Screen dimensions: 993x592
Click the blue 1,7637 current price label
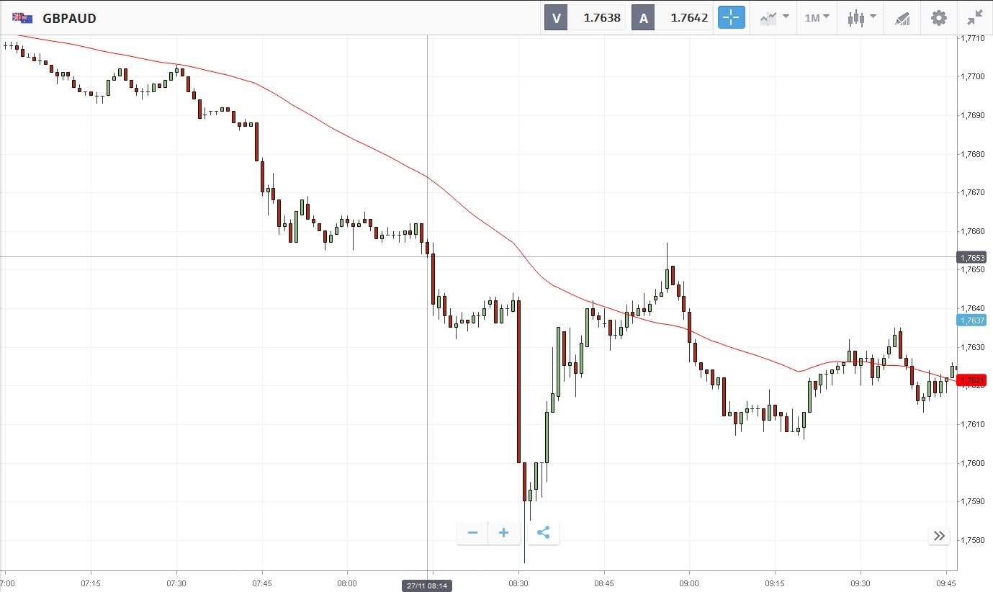tap(971, 320)
